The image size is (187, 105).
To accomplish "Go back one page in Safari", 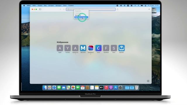I will pyautogui.click(x=60, y=9).
